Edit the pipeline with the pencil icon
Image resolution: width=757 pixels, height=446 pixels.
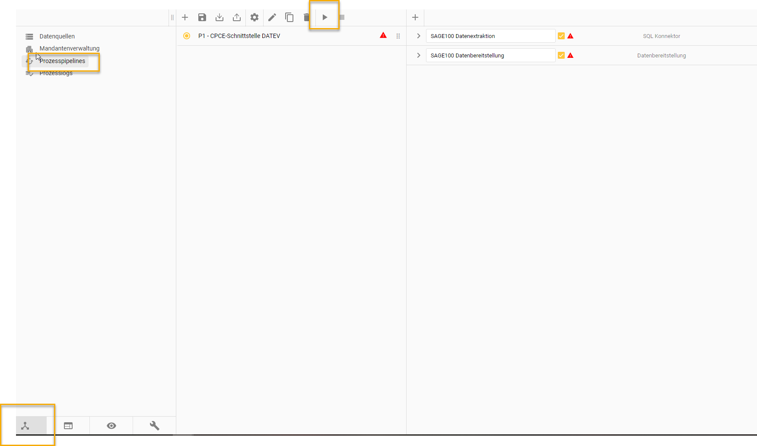click(272, 17)
